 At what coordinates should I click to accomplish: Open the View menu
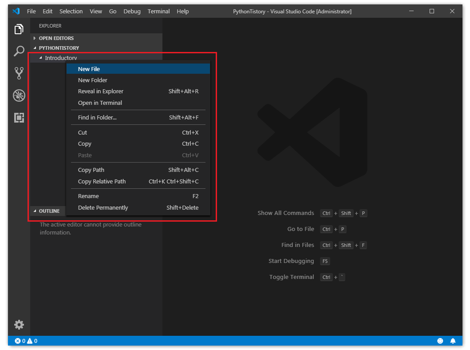coord(96,12)
